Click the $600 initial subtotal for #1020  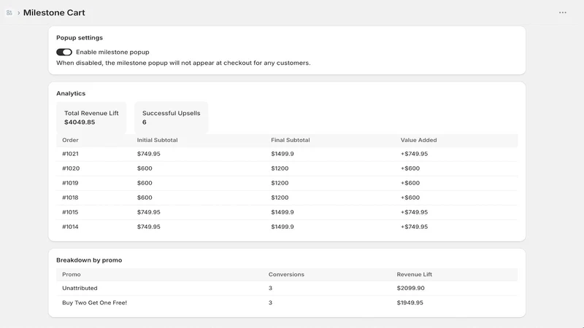(x=145, y=168)
